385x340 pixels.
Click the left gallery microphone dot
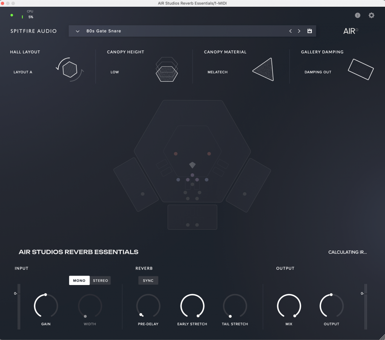tap(142, 194)
